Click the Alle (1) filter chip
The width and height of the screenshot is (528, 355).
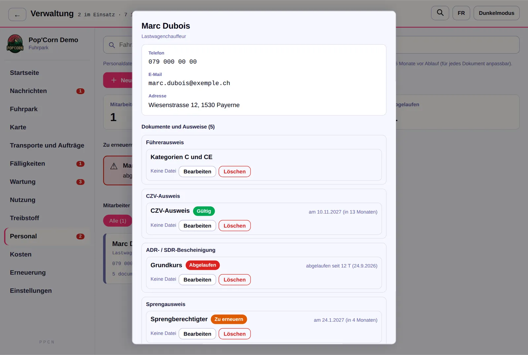pos(118,221)
